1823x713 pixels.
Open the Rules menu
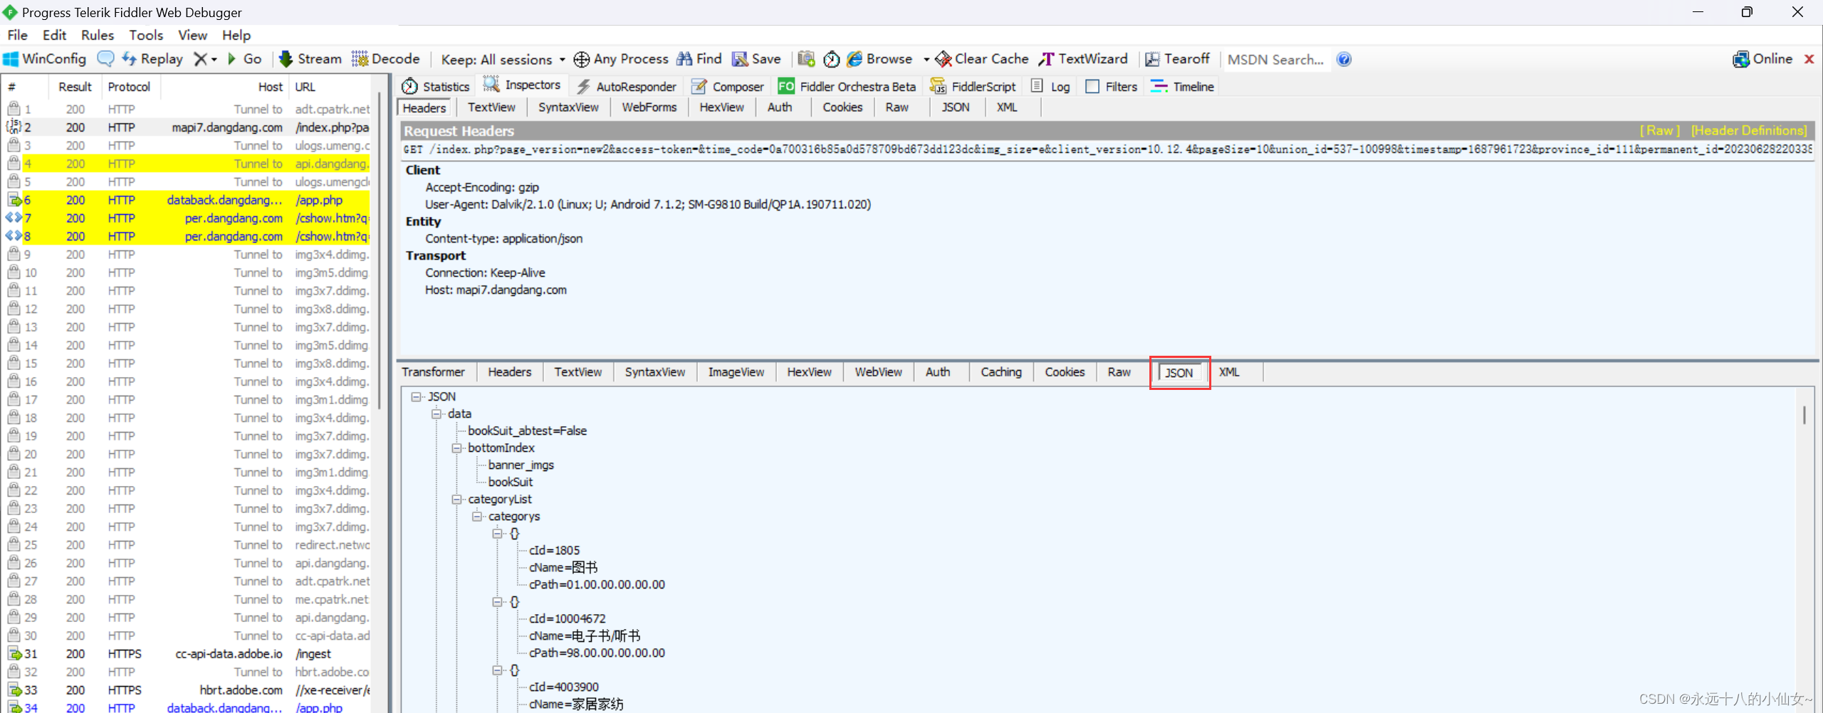[98, 35]
